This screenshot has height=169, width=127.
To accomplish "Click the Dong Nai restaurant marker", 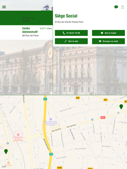I will pos(8,163).
